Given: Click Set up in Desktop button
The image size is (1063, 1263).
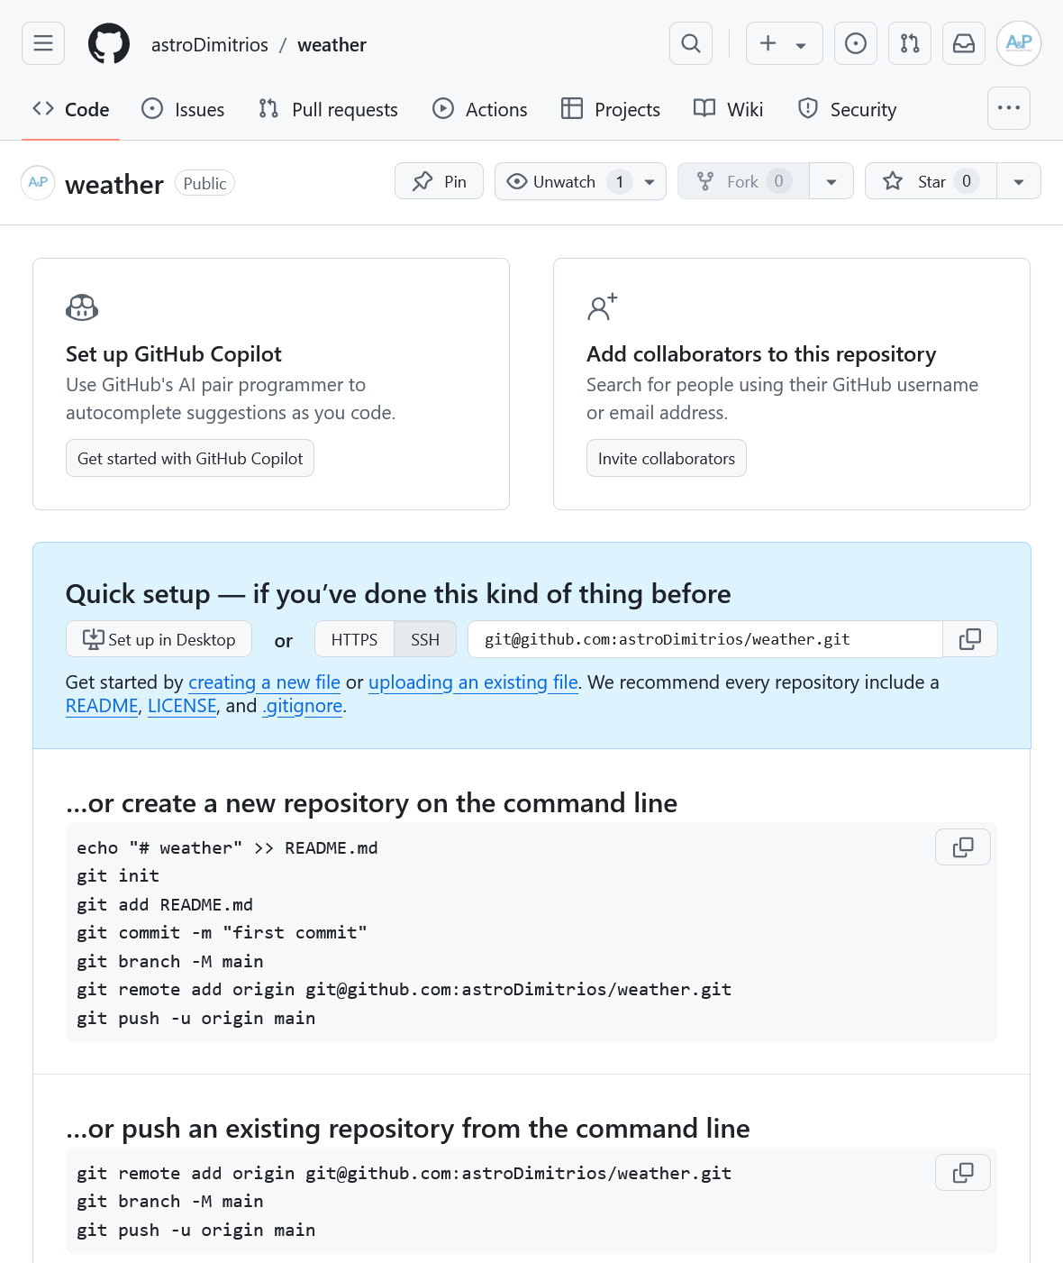Looking at the screenshot, I should point(159,639).
